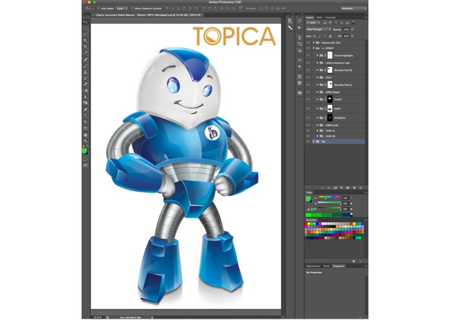
Task: Click the delete layer trash icon
Action: pyautogui.click(x=361, y=188)
